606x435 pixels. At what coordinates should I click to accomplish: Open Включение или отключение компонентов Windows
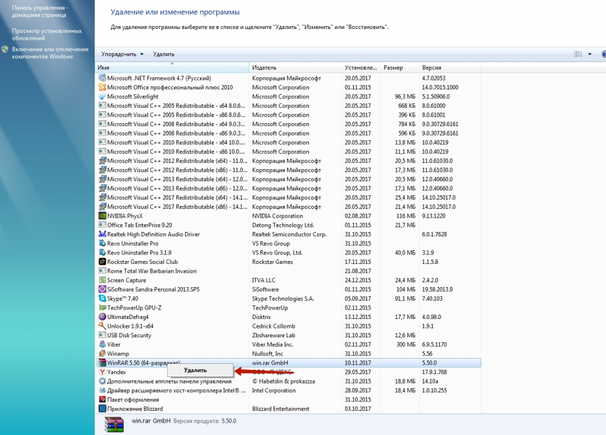click(x=50, y=53)
